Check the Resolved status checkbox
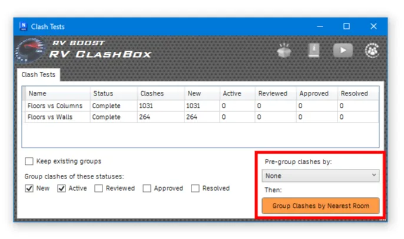Screen dimensions: 404x239 coord(195,188)
